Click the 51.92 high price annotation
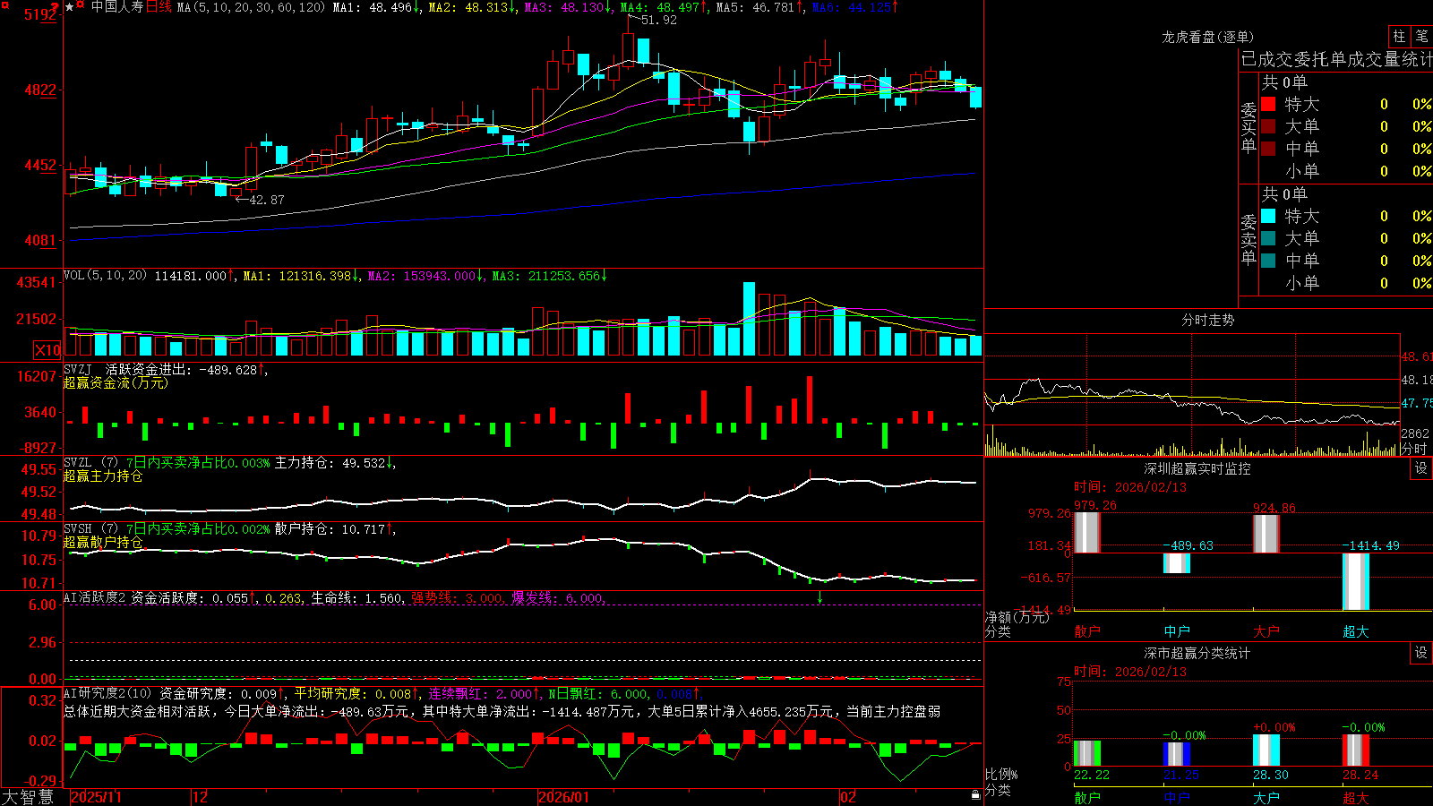The width and height of the screenshot is (1433, 806). 659,20
